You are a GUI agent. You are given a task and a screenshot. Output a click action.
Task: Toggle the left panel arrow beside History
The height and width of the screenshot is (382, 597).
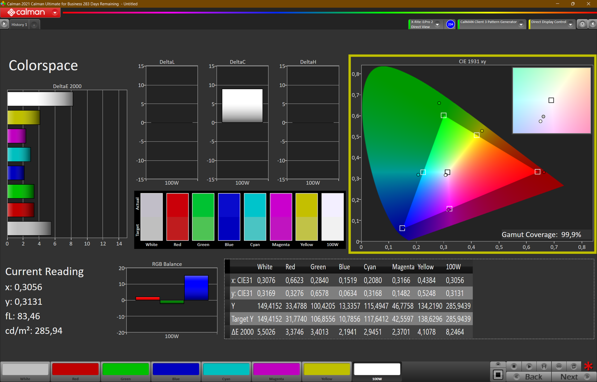click(4, 24)
